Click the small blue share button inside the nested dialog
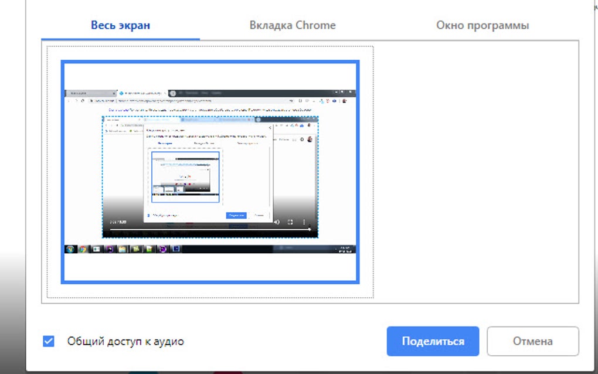This screenshot has width=598, height=374. pos(236,215)
